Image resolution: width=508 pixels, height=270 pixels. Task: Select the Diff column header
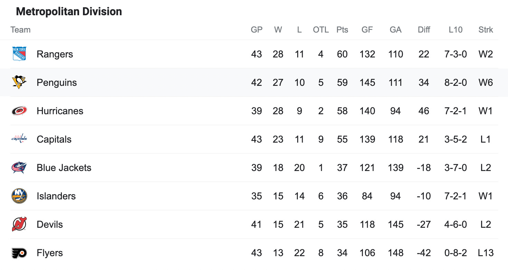coord(424,30)
